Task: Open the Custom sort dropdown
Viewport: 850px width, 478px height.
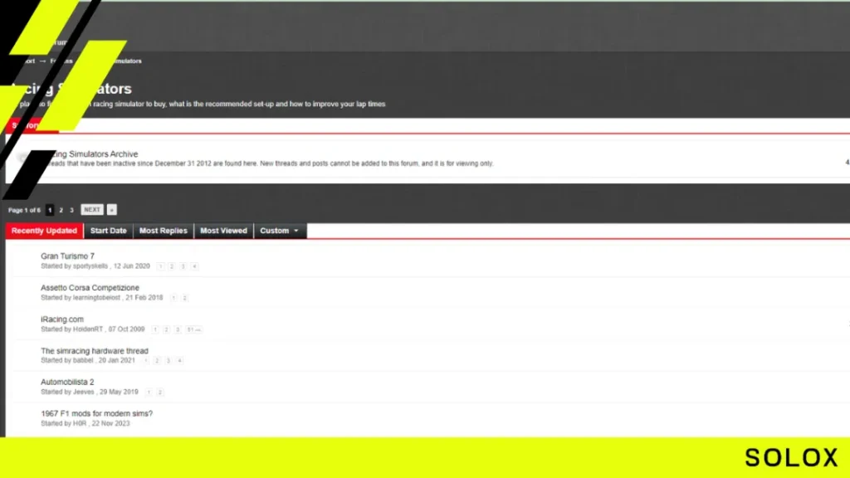Action: point(280,231)
